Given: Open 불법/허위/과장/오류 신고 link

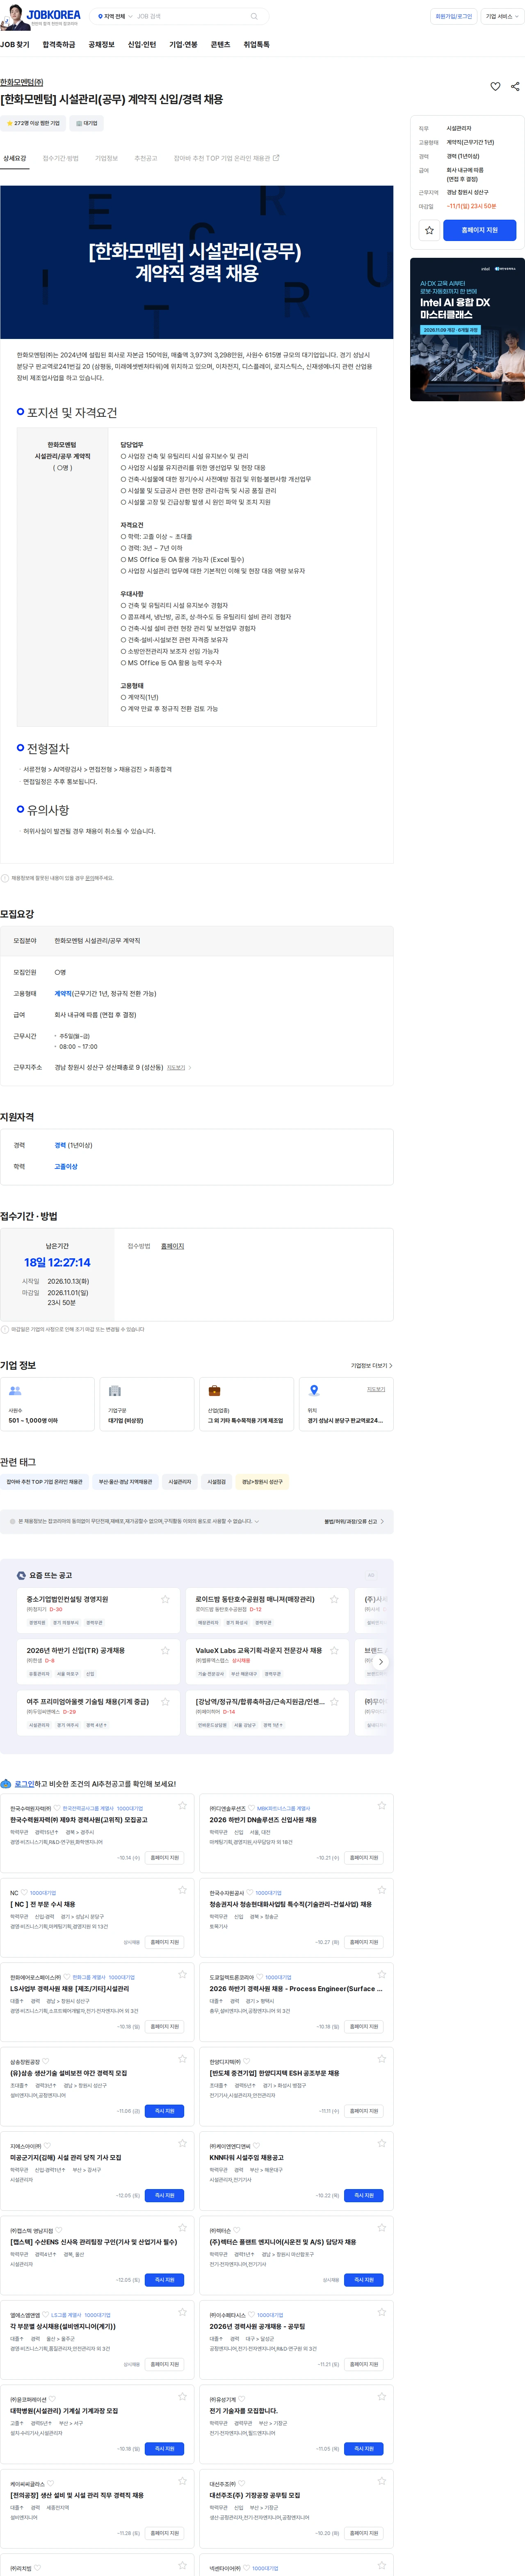Looking at the screenshot, I should pos(353,1521).
